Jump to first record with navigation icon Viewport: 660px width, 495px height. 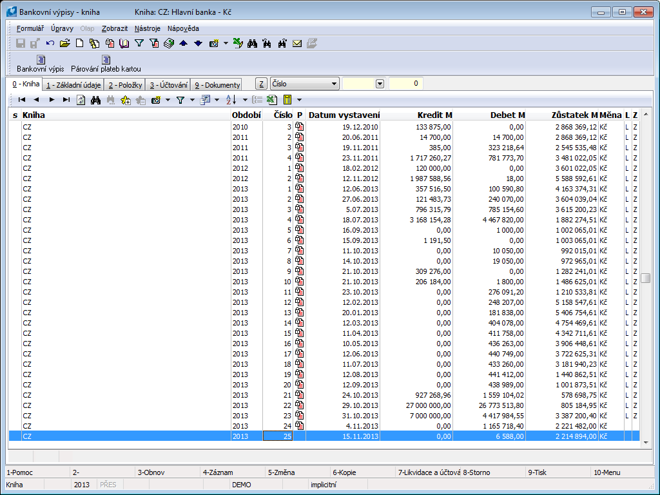(x=22, y=100)
